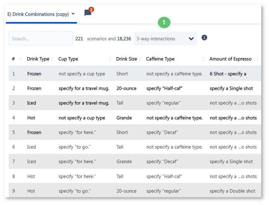
Task: Click row 4 Grande cell
Action: click(x=124, y=118)
